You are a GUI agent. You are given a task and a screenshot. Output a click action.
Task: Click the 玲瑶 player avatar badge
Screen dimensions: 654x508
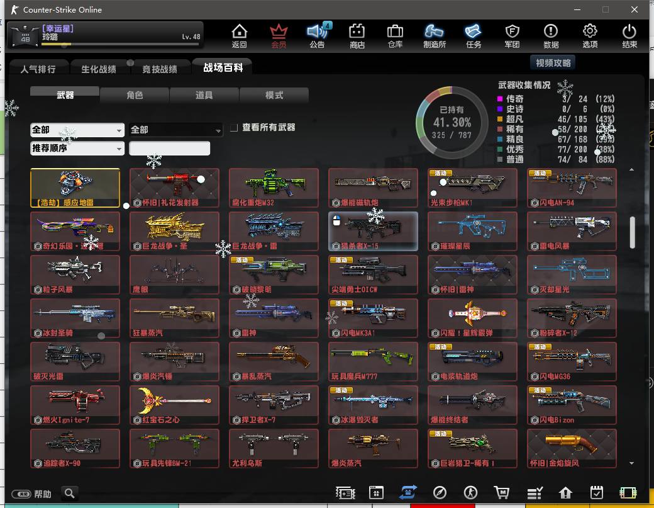point(25,36)
